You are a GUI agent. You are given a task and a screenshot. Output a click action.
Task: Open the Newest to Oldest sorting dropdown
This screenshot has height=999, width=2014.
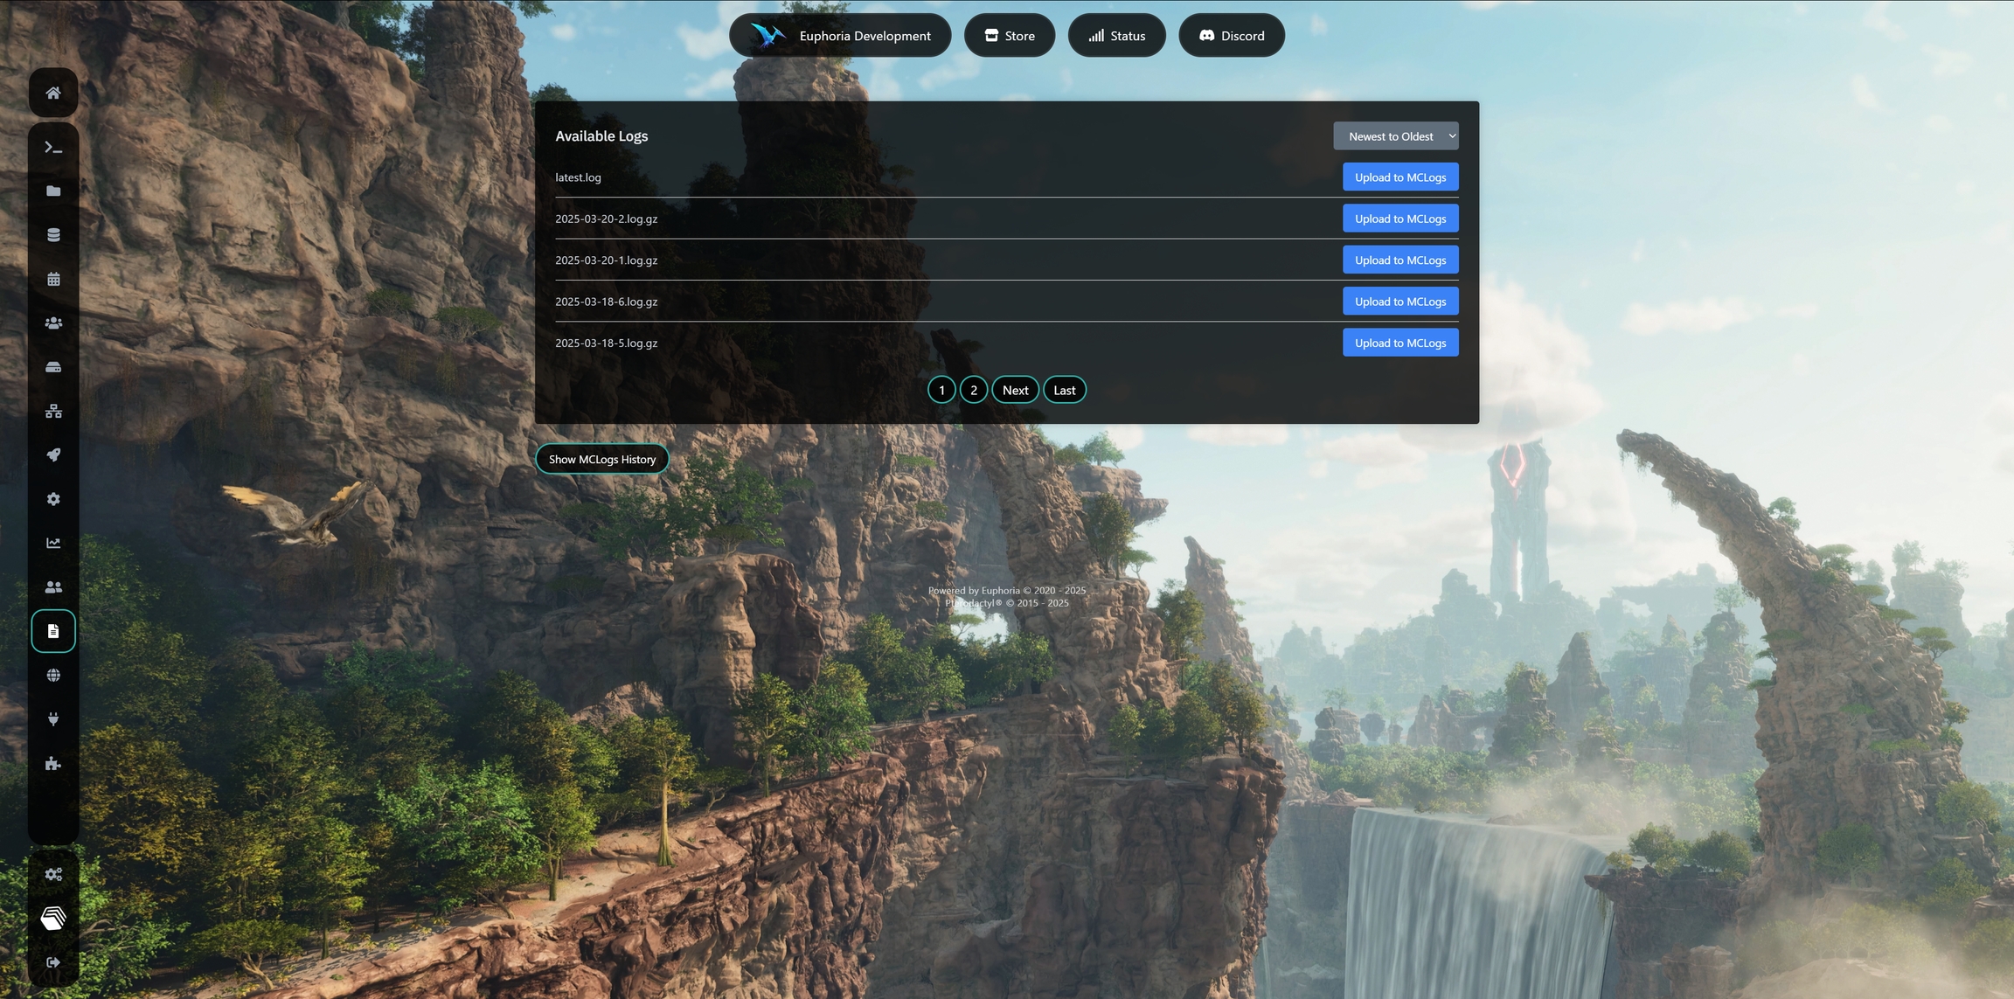(1395, 135)
